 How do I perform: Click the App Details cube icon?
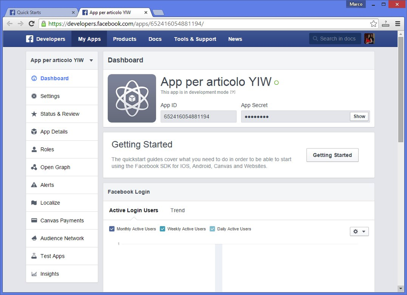(x=34, y=131)
